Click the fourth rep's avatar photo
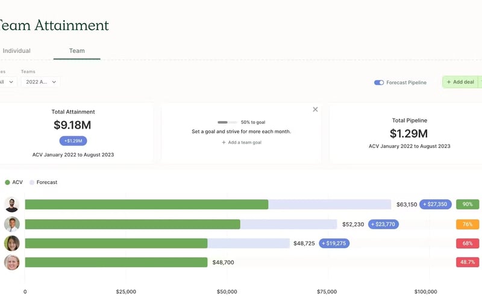The height and width of the screenshot is (301, 482). 12,262
